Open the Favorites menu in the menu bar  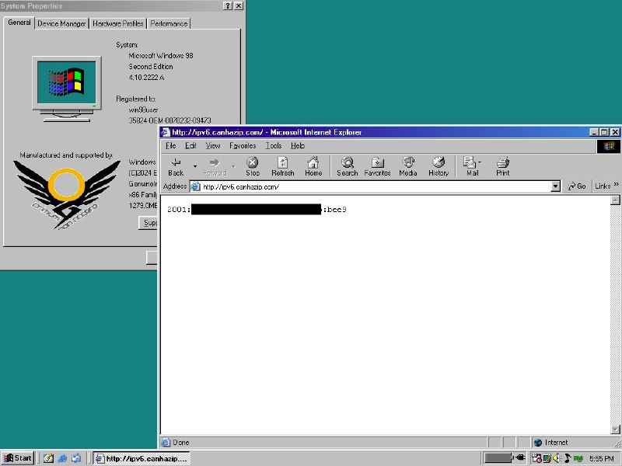click(x=243, y=146)
